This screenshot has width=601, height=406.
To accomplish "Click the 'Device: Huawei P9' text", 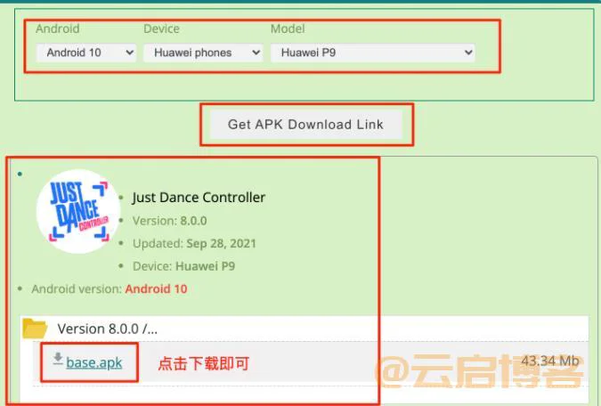I will click(184, 266).
